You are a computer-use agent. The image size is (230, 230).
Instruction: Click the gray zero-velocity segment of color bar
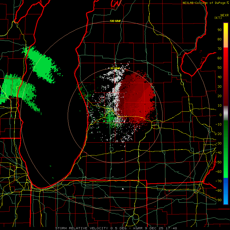pyautogui.click(x=226, y=113)
